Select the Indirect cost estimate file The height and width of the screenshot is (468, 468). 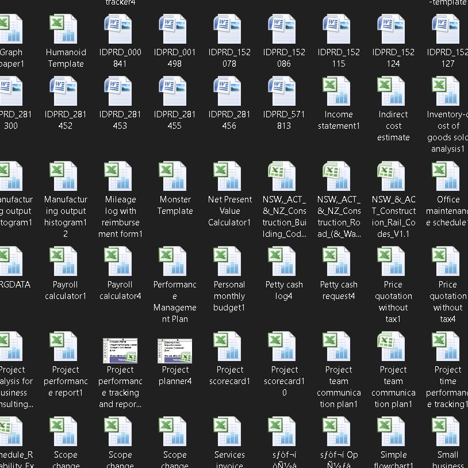click(x=393, y=92)
